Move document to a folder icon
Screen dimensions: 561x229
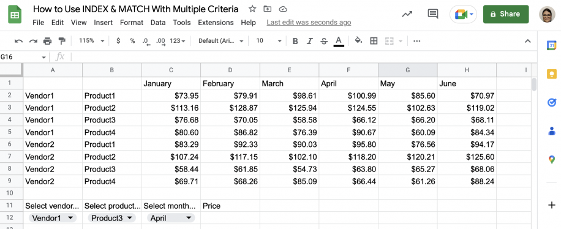[x=267, y=9]
